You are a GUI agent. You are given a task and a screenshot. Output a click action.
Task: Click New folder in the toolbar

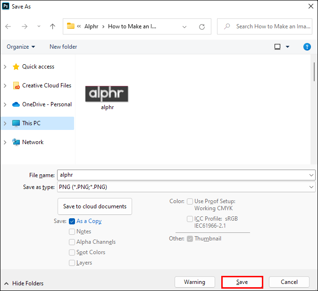(x=63, y=47)
